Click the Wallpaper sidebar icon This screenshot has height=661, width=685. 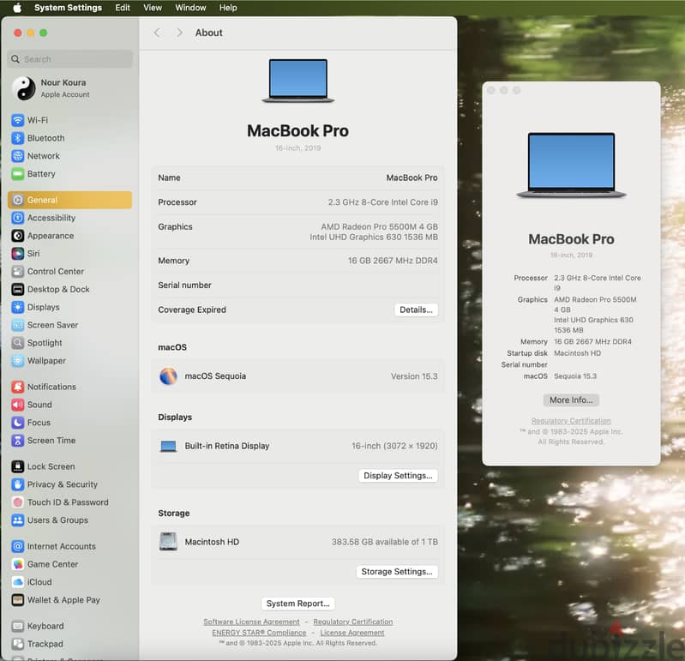pyautogui.click(x=17, y=361)
